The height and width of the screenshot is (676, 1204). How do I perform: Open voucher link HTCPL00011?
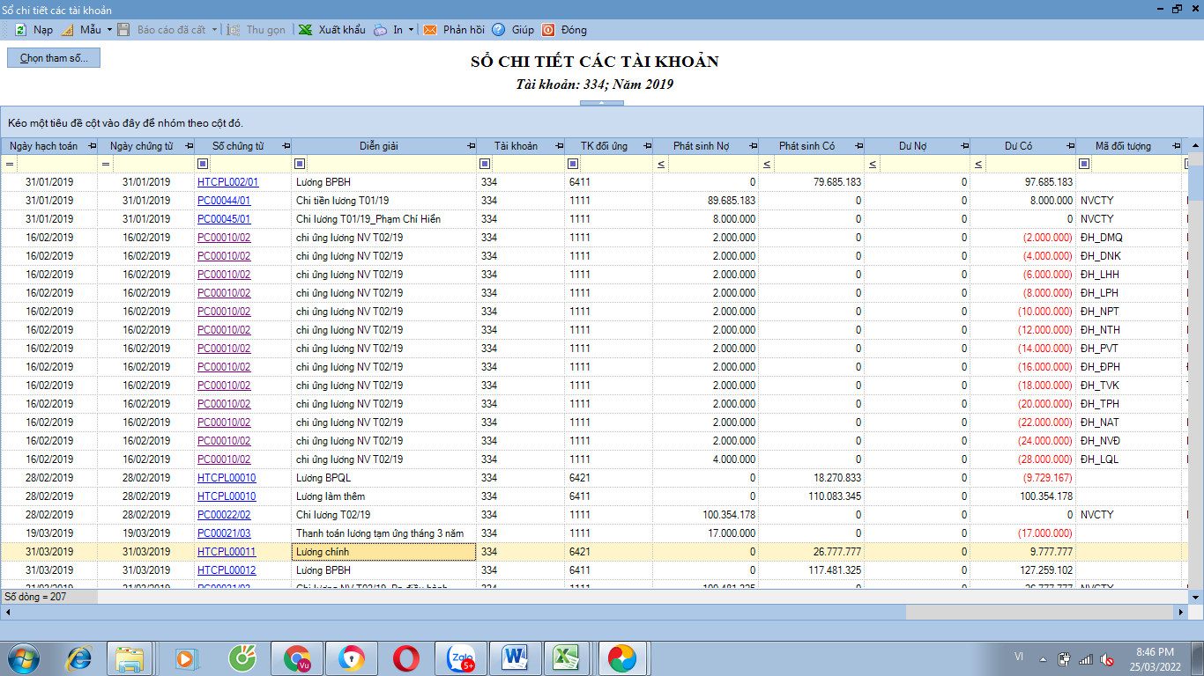227,552
